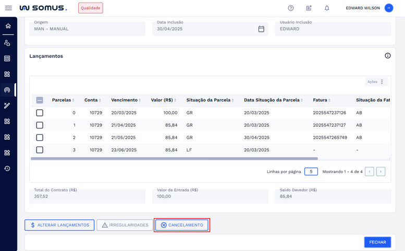405x251 pixels.
Task: Click the Lançamentos info icon
Action: (387, 56)
